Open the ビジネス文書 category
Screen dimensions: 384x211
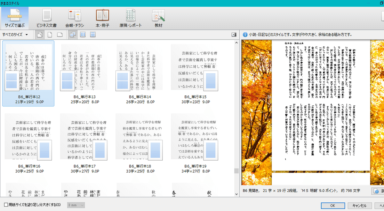[47, 18]
